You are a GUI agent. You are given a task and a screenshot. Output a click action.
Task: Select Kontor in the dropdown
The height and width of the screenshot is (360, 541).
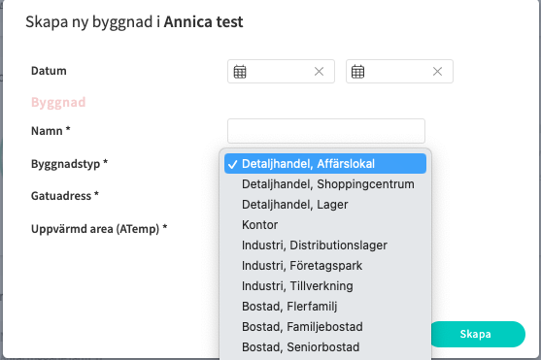325,224
